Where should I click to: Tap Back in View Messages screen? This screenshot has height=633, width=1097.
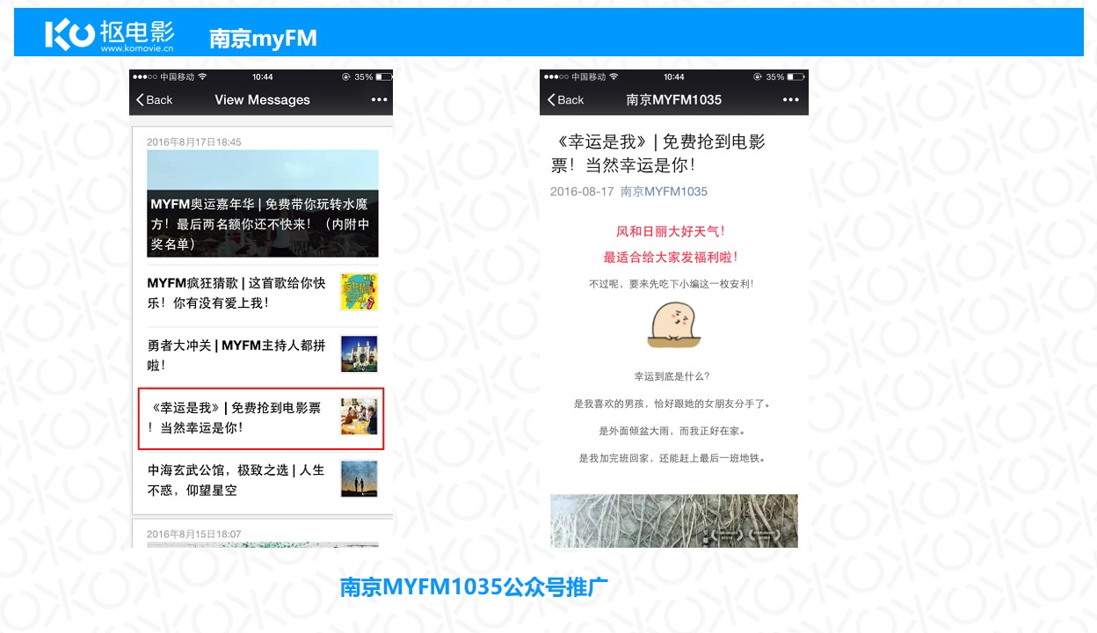tap(155, 100)
